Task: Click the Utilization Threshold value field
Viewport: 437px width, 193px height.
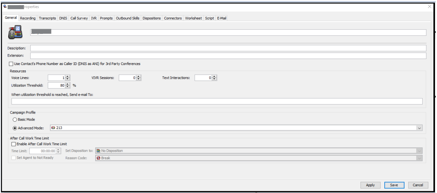Action: point(56,85)
